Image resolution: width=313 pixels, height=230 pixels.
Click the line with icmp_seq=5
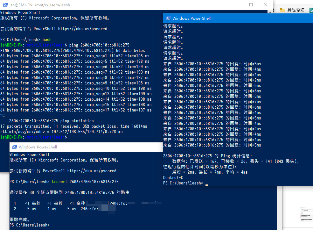[x=75, y=61]
